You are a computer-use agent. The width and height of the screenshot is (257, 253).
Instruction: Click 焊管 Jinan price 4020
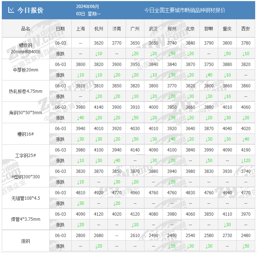pos(117,214)
